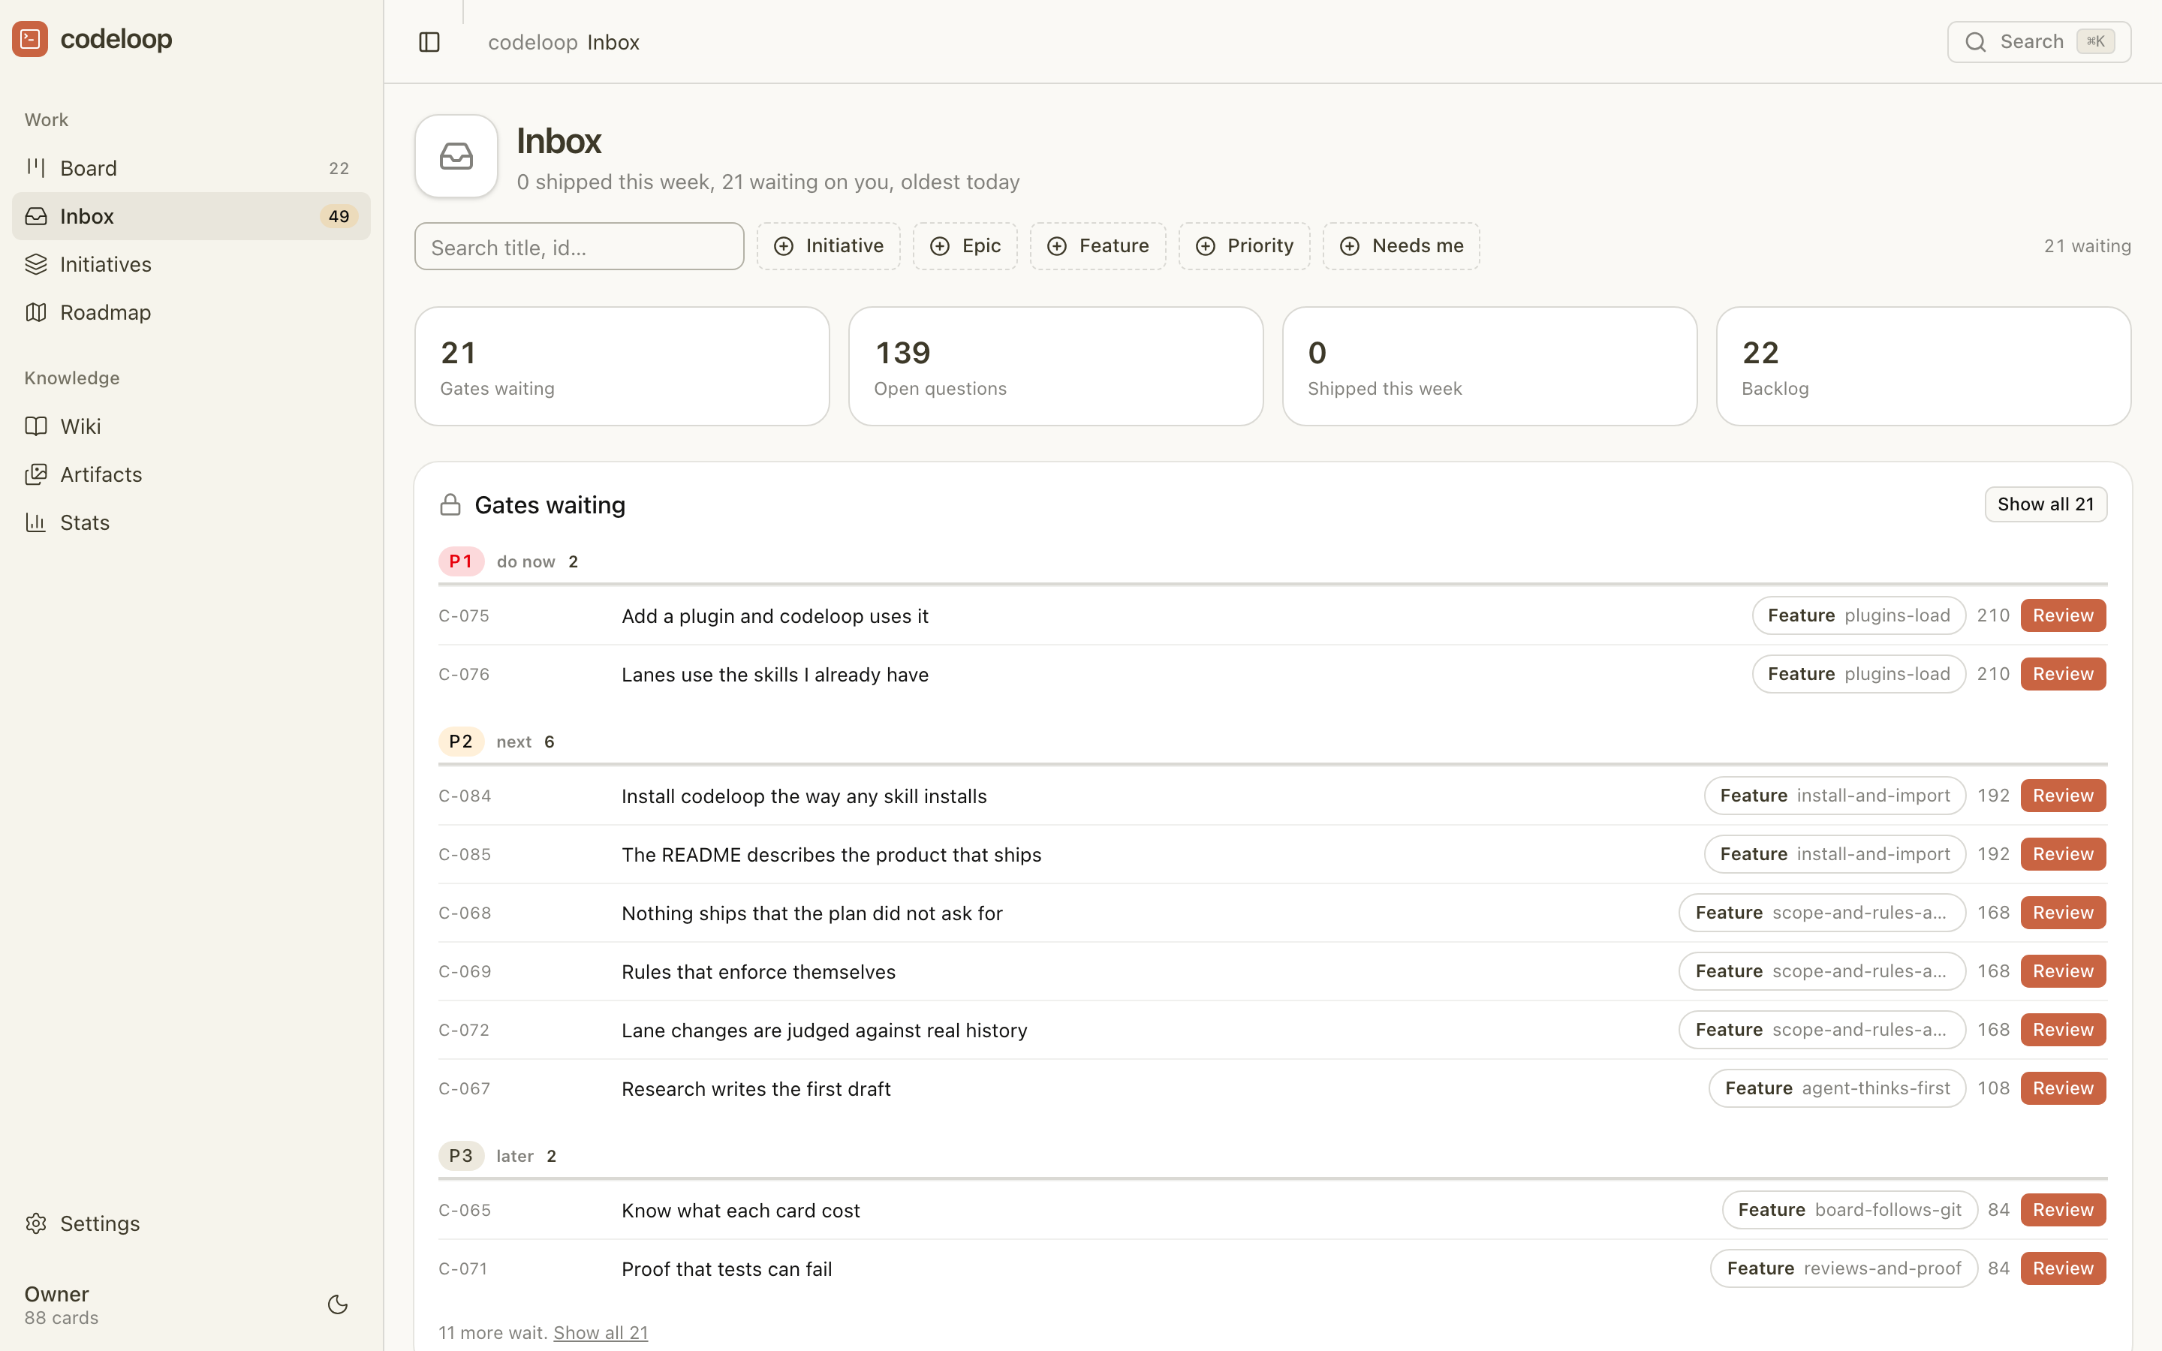
Task: Open the global Search box
Action: pyautogui.click(x=2039, y=42)
